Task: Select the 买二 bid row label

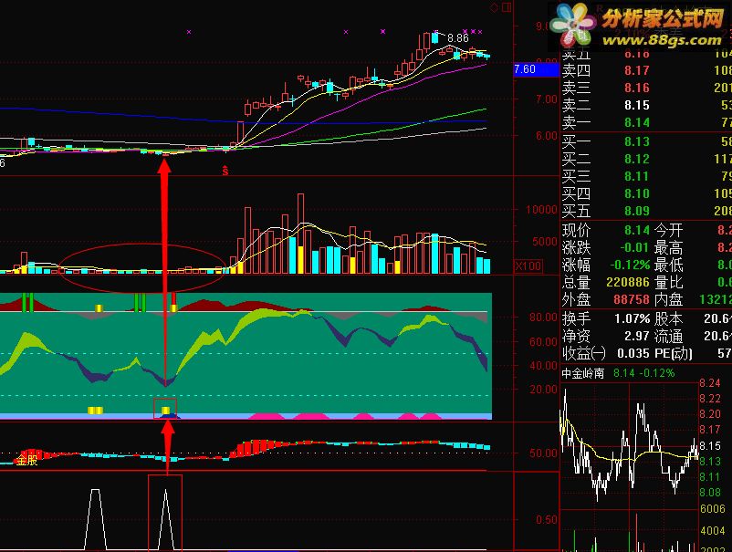Action: click(x=576, y=159)
